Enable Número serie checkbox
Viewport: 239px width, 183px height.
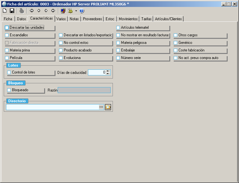click(x=118, y=58)
